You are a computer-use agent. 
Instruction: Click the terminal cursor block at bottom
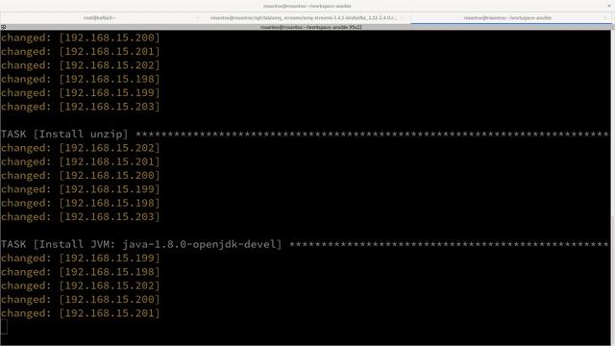(x=4, y=327)
